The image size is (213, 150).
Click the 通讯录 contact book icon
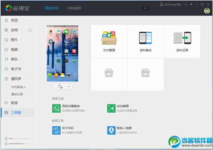(6, 79)
